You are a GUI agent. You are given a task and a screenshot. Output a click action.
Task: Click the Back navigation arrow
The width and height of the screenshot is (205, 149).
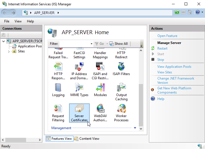click(x=5, y=13)
